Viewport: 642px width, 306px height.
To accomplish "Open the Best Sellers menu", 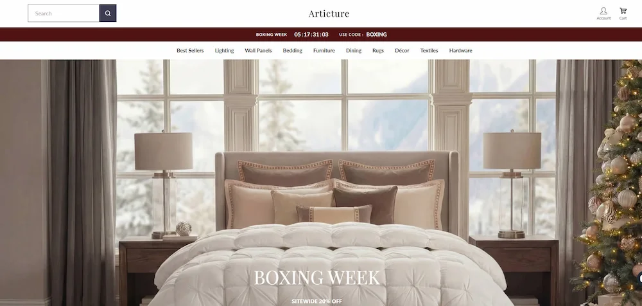I will coord(190,50).
